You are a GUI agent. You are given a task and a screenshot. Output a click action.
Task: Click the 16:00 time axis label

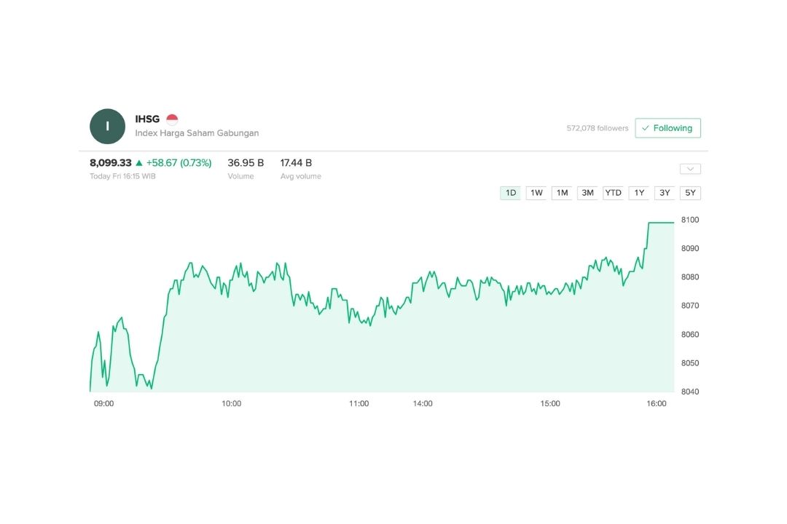[x=657, y=404]
